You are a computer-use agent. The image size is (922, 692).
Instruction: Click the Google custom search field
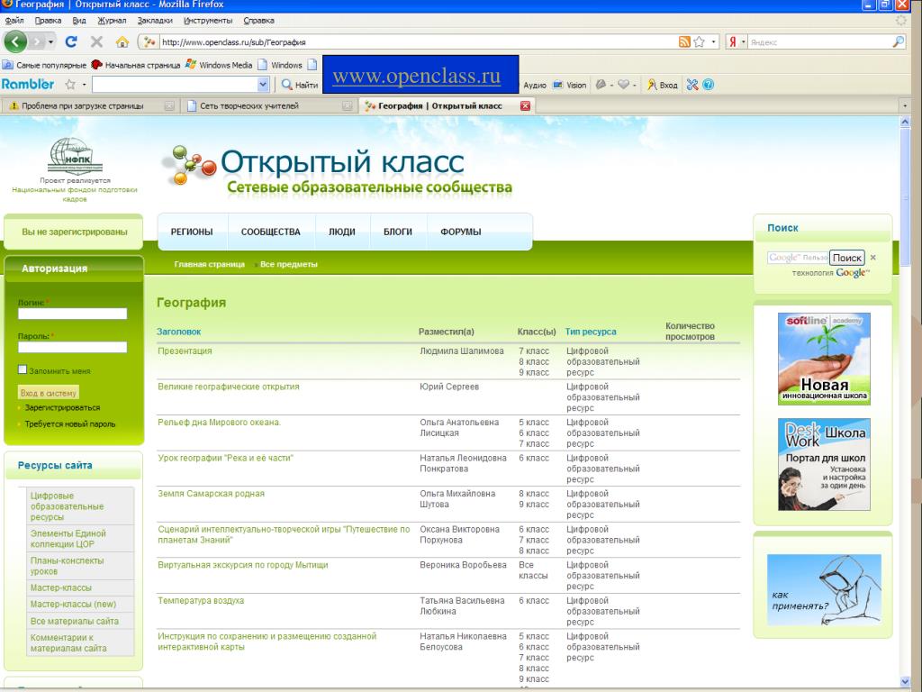pyautogui.click(x=798, y=257)
